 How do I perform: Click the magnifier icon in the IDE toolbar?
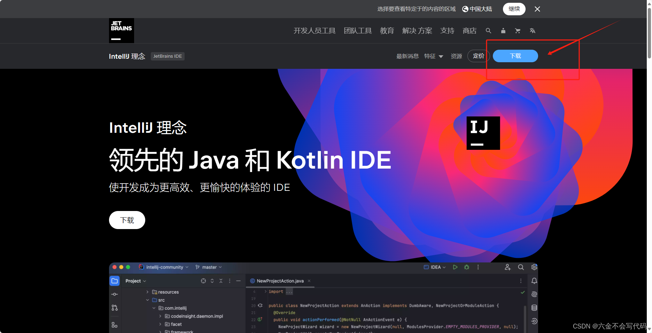[x=521, y=267]
